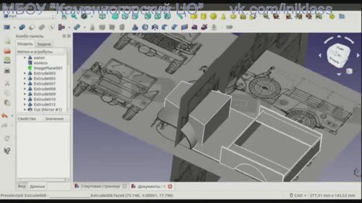The height and width of the screenshot is (203, 362).
Task: Open dropdown beside split tools icon
Action: pos(84,28)
